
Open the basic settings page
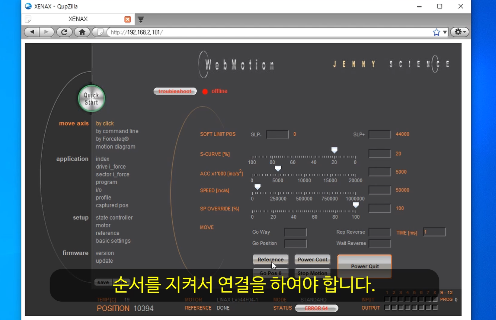113,241
